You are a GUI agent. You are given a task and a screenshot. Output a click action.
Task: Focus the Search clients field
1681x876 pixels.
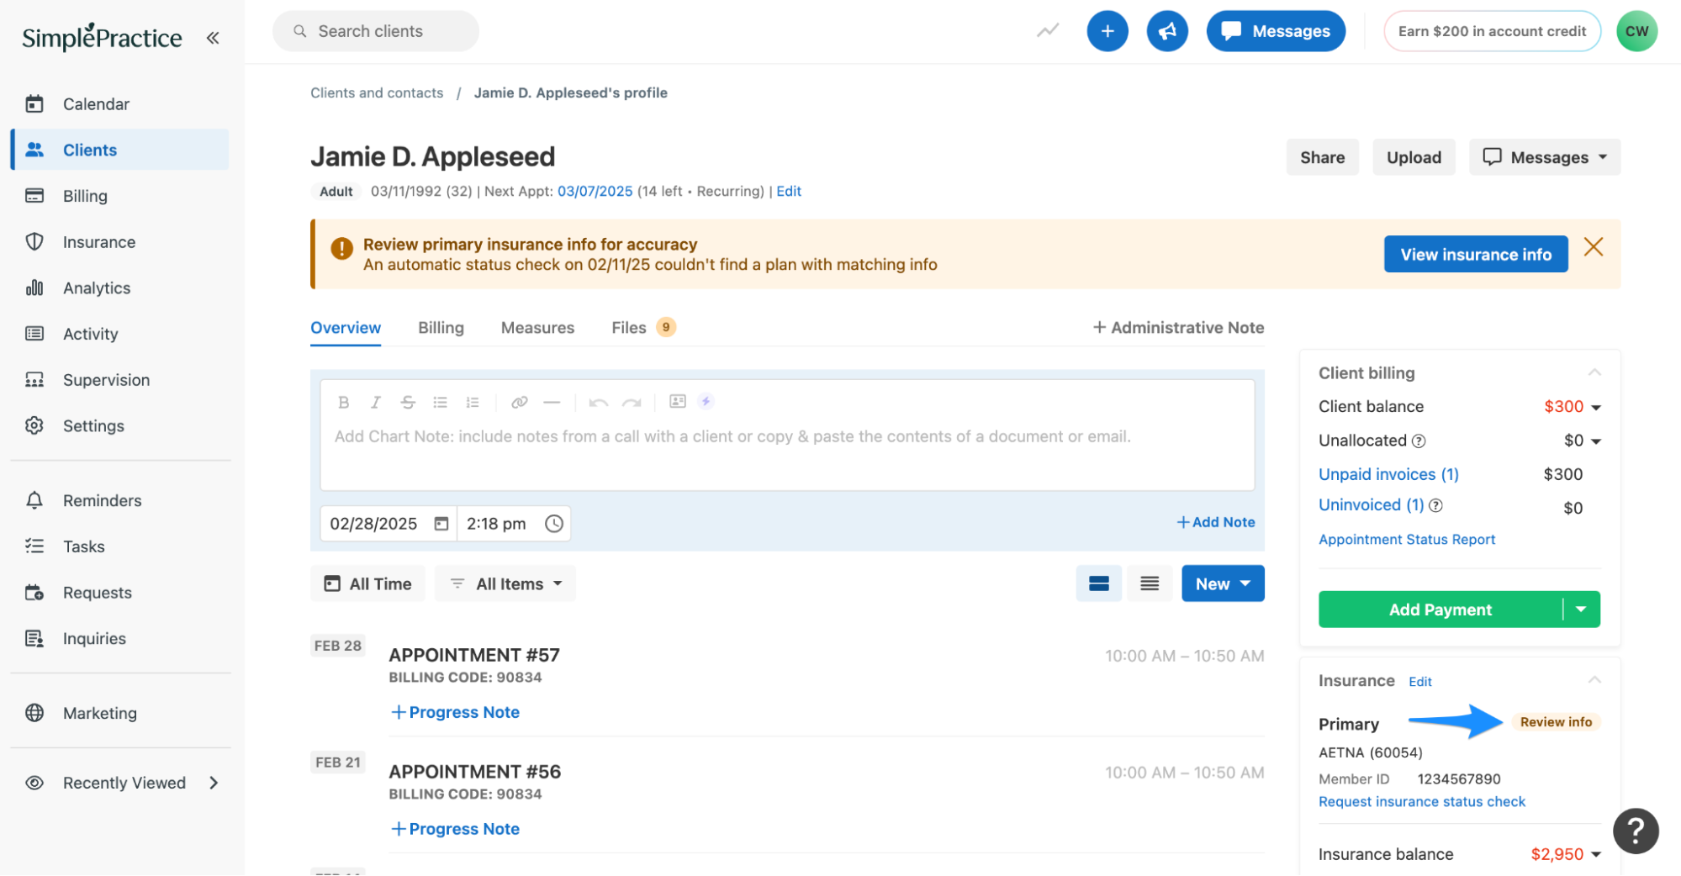point(375,31)
